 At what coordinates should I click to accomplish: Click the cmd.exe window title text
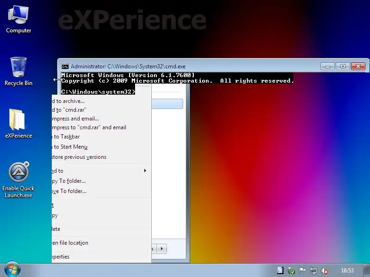(128, 66)
